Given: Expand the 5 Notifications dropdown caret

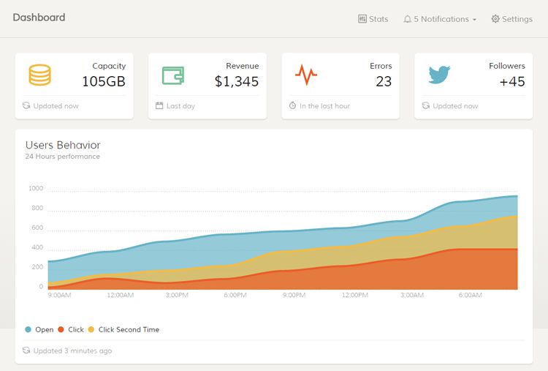Looking at the screenshot, I should (x=474, y=20).
